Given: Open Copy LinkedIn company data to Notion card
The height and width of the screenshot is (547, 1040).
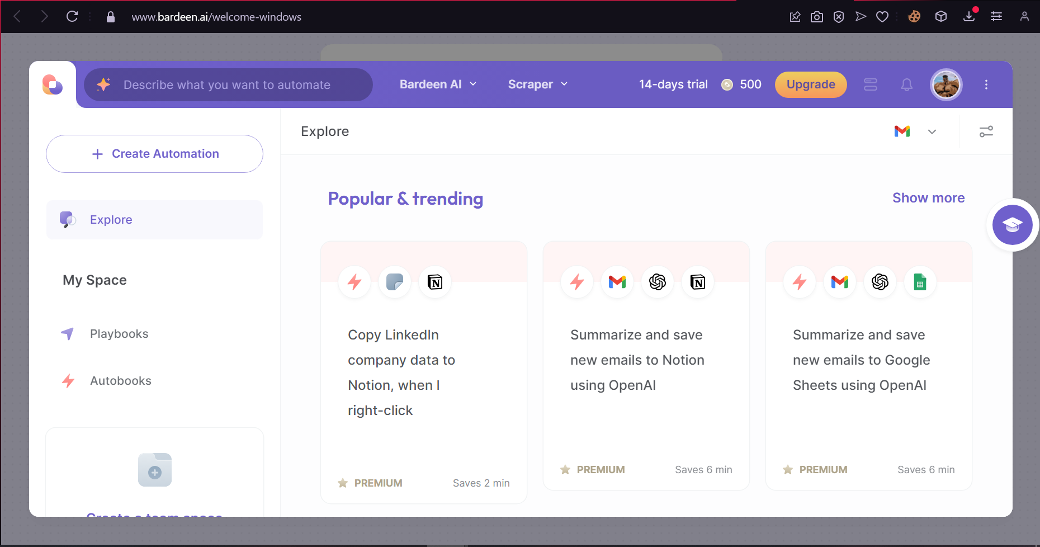Looking at the screenshot, I should click(x=424, y=372).
